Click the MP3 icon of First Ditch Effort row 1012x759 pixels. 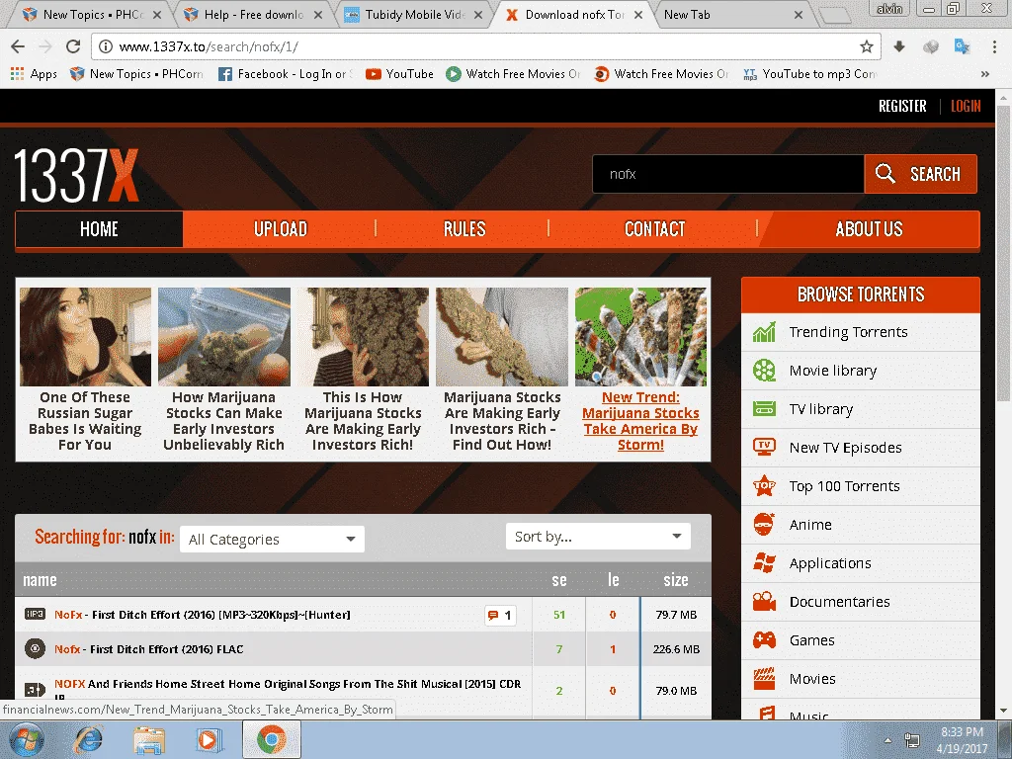point(35,615)
